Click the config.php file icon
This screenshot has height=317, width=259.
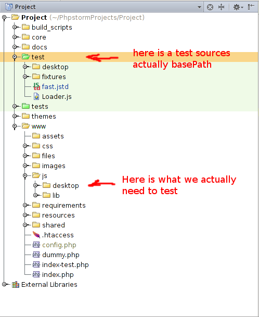tap(36, 245)
